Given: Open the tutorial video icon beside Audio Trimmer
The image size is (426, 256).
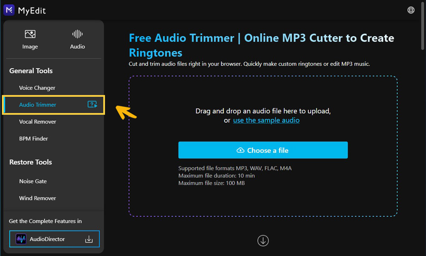Looking at the screenshot, I should click(92, 104).
